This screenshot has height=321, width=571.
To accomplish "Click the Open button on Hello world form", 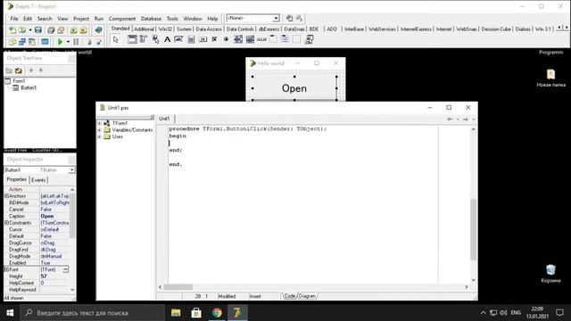I will (294, 88).
